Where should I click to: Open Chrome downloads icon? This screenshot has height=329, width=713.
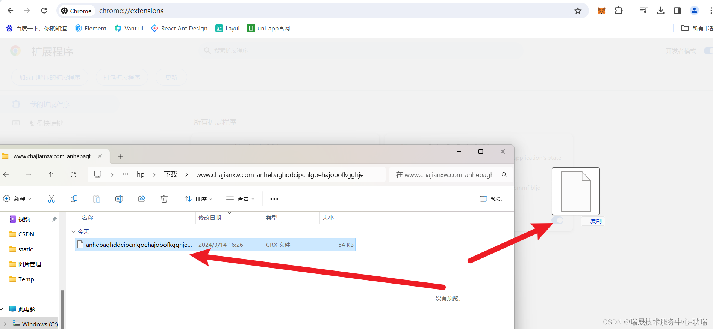[x=660, y=11]
